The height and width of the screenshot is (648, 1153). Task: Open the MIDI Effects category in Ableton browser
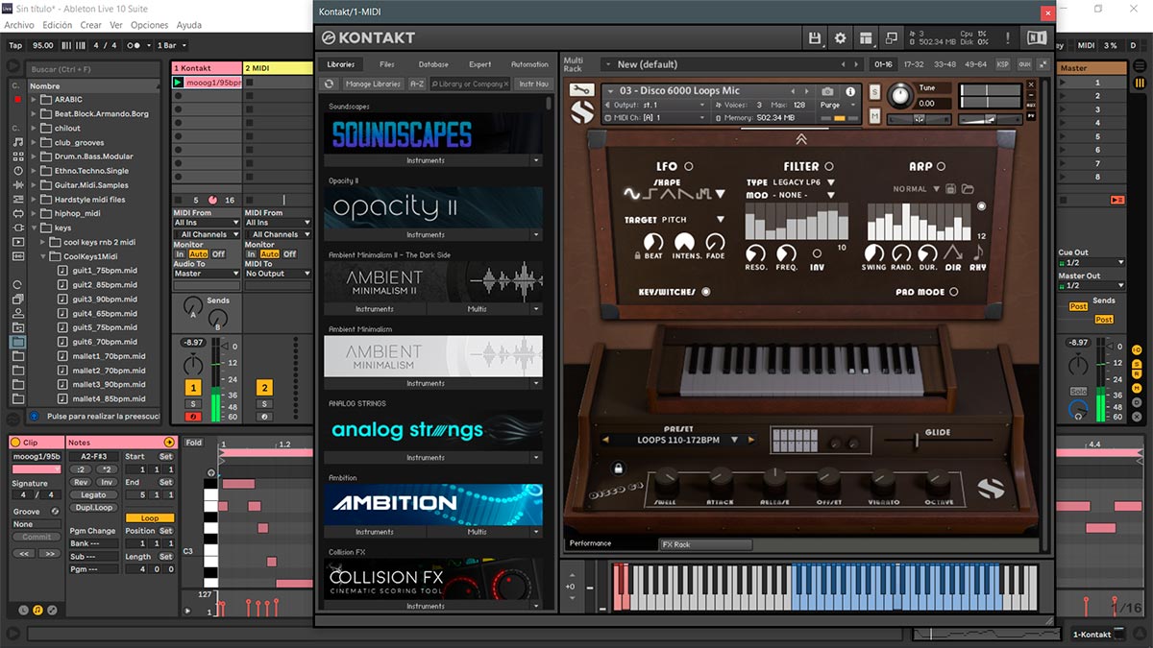click(18, 200)
